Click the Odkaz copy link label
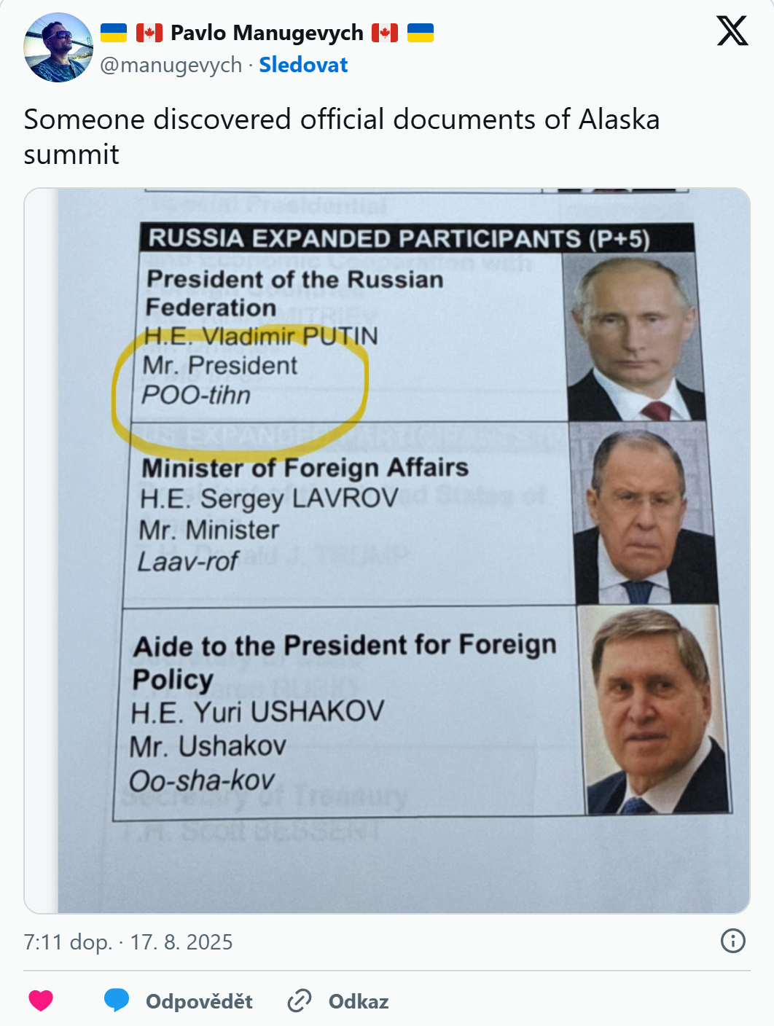Viewport: 774px width, 1026px height. click(x=359, y=1001)
